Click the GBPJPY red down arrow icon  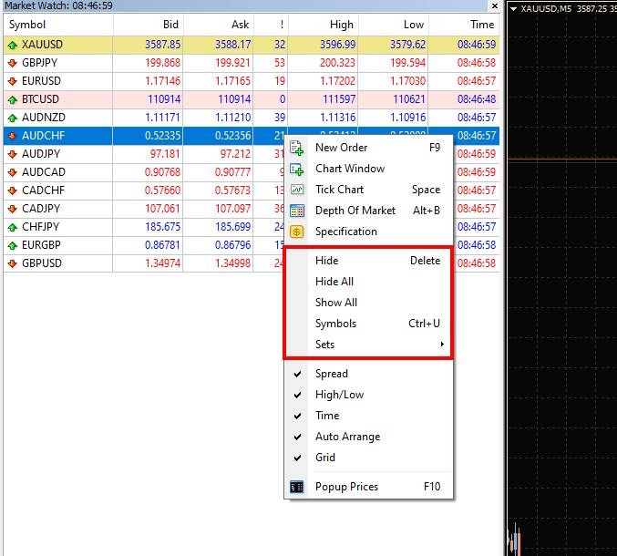pyautogui.click(x=13, y=63)
